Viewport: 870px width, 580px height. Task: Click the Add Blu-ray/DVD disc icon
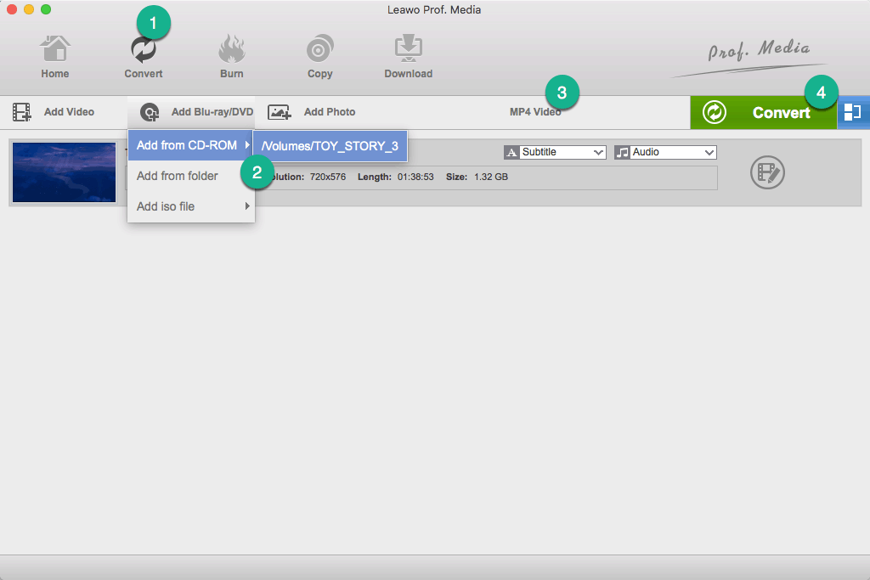[150, 112]
